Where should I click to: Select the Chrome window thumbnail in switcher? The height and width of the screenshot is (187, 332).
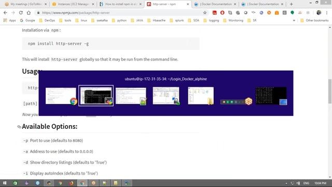61,96
